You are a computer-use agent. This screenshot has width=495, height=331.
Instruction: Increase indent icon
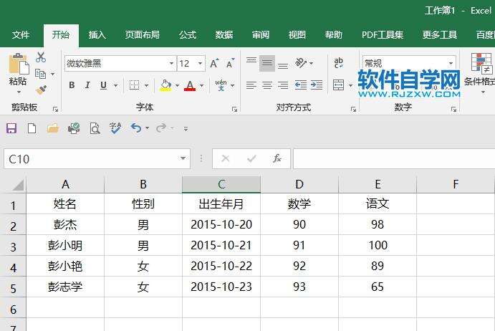click(x=317, y=85)
